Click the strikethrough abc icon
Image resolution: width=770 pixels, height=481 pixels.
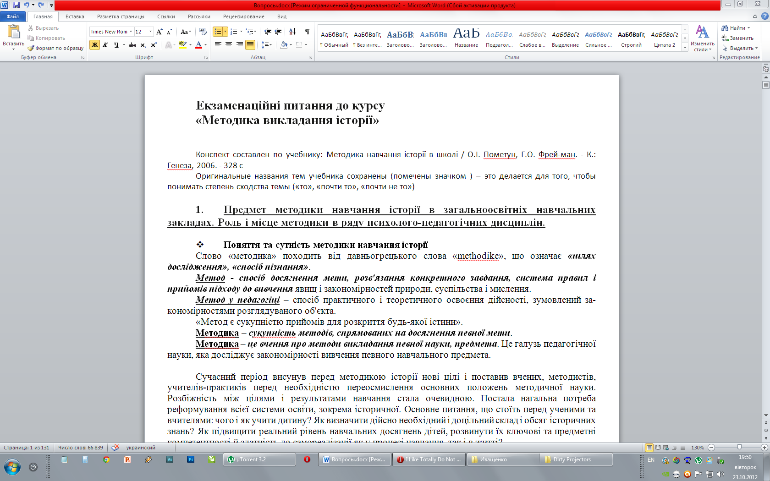(x=132, y=44)
